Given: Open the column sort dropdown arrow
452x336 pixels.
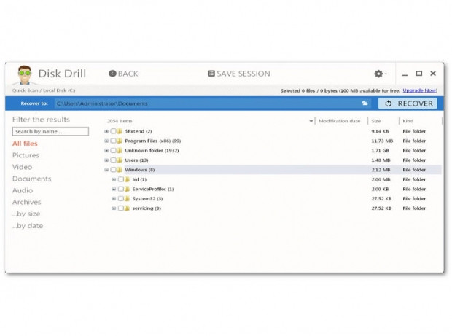Looking at the screenshot, I should pyautogui.click(x=311, y=121).
